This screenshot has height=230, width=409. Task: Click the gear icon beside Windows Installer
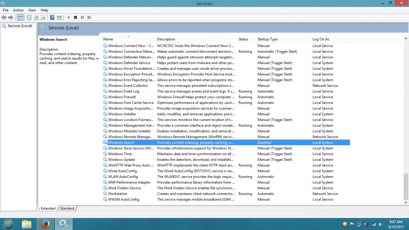(105, 114)
